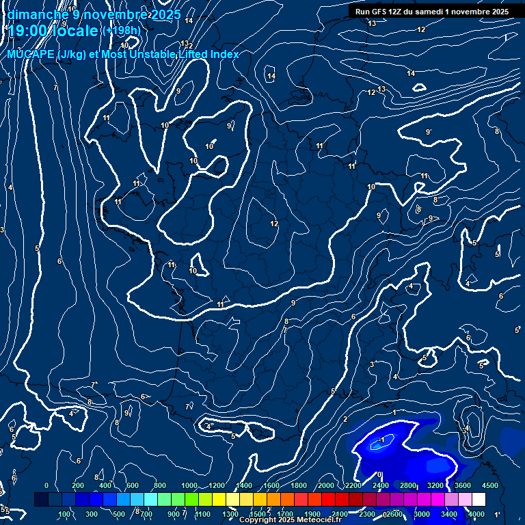Click the '3600' legend value

point(463,485)
